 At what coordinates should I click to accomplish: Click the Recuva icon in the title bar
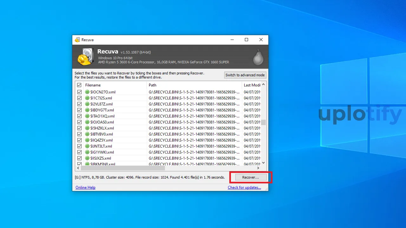pyautogui.click(x=77, y=40)
